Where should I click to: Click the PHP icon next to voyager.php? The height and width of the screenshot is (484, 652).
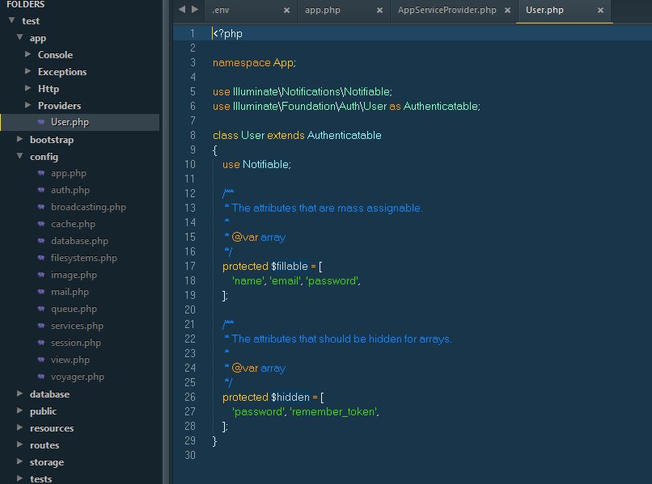(x=41, y=377)
